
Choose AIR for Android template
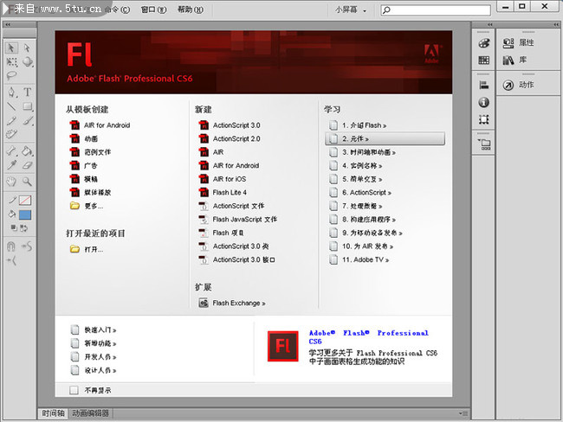100,125
